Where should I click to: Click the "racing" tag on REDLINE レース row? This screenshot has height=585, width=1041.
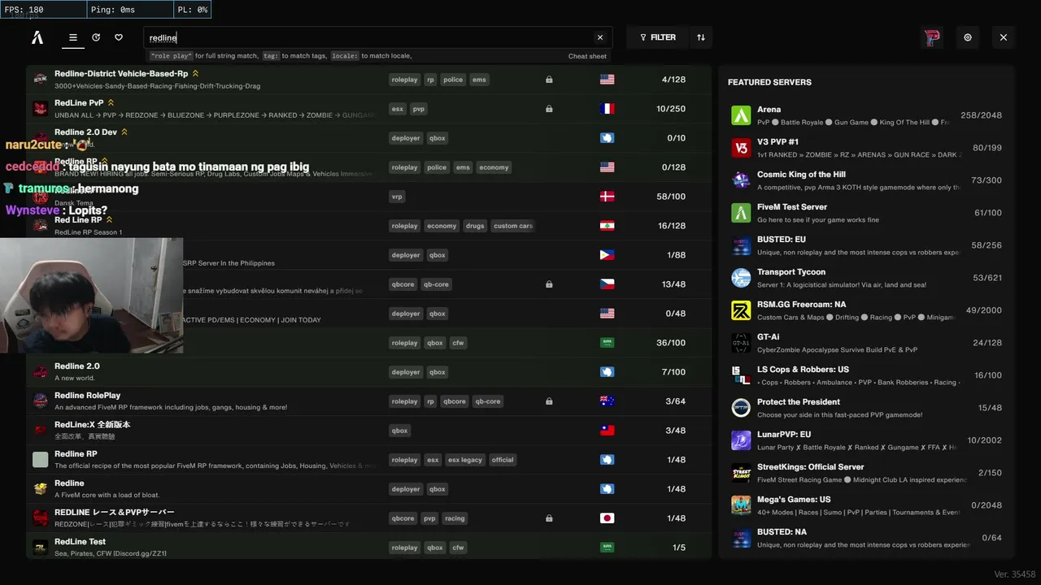(455, 518)
